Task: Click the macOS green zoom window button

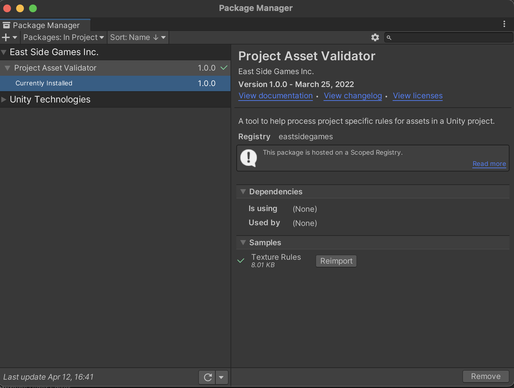Action: pos(33,8)
